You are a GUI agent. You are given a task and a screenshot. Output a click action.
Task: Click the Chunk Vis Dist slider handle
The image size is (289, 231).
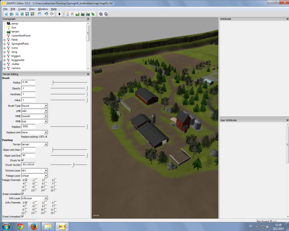pos(73,165)
